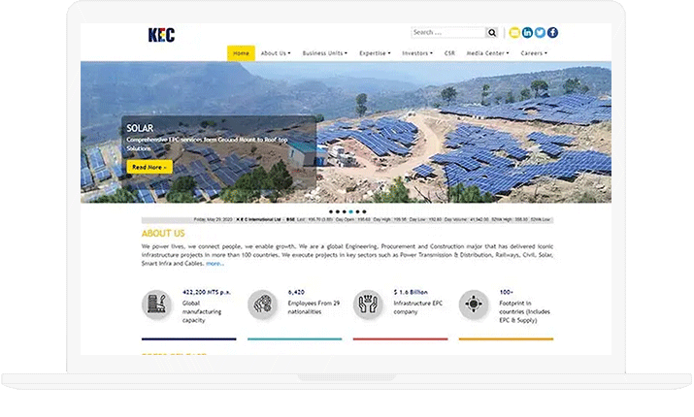
Task: Expand the Business Units dropdown menu
Action: [x=324, y=53]
